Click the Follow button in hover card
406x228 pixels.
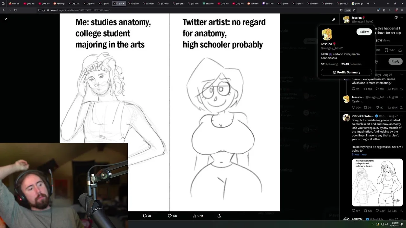click(364, 32)
